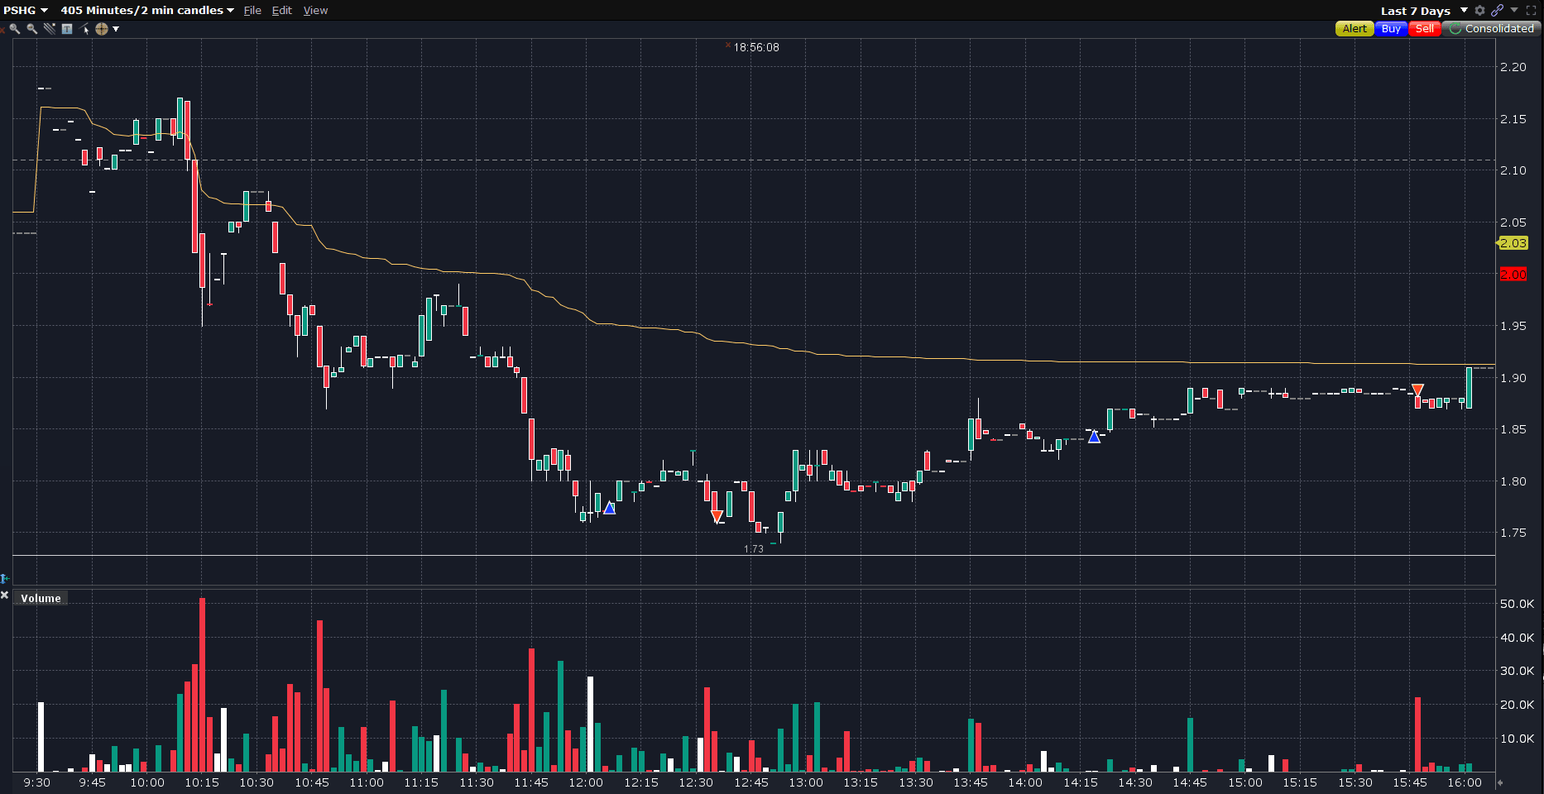
Task: Select the text annotation tool
Action: pos(67,29)
